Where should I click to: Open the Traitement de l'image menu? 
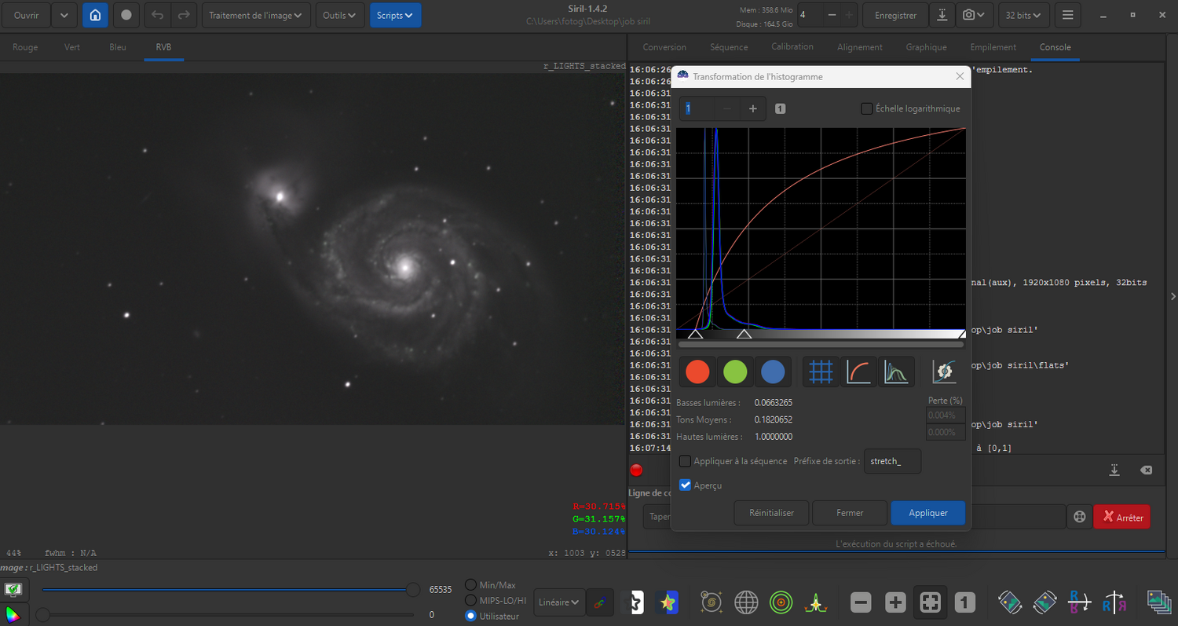click(256, 15)
